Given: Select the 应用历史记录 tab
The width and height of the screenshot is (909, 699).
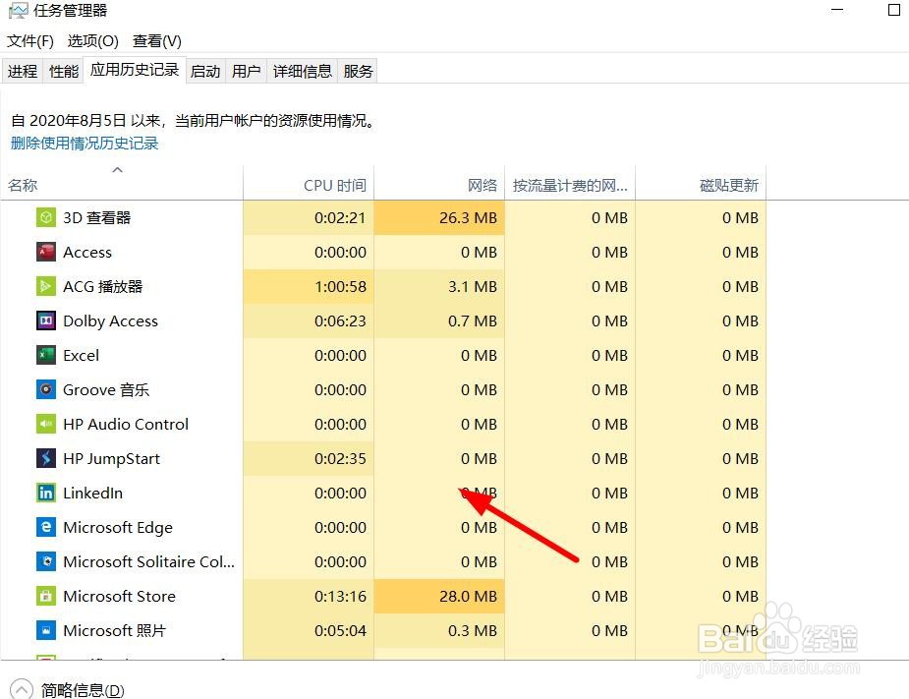Looking at the screenshot, I should coord(135,70).
